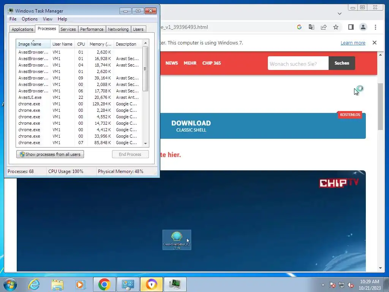Launch Internet Explorer from taskbar

pos(34,284)
